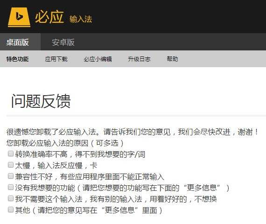Click the 您卸载必应输入法的原因 prompt text

click(65, 143)
